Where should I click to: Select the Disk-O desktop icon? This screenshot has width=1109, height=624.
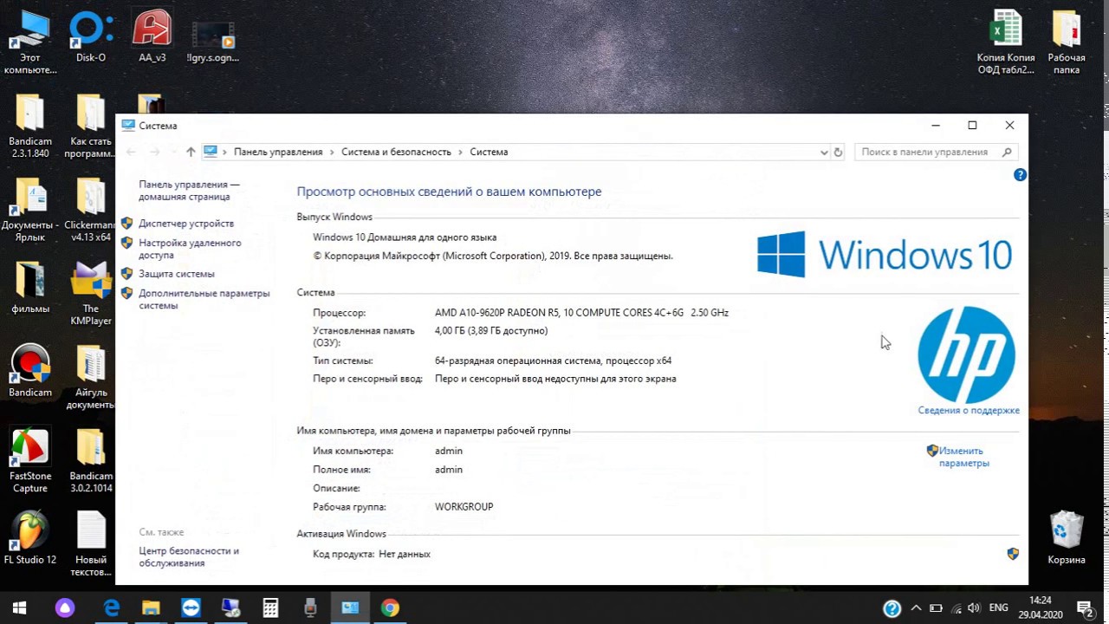pos(91,38)
